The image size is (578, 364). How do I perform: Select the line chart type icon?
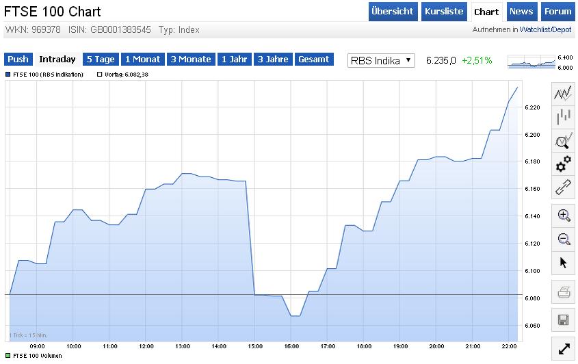pyautogui.click(x=563, y=94)
